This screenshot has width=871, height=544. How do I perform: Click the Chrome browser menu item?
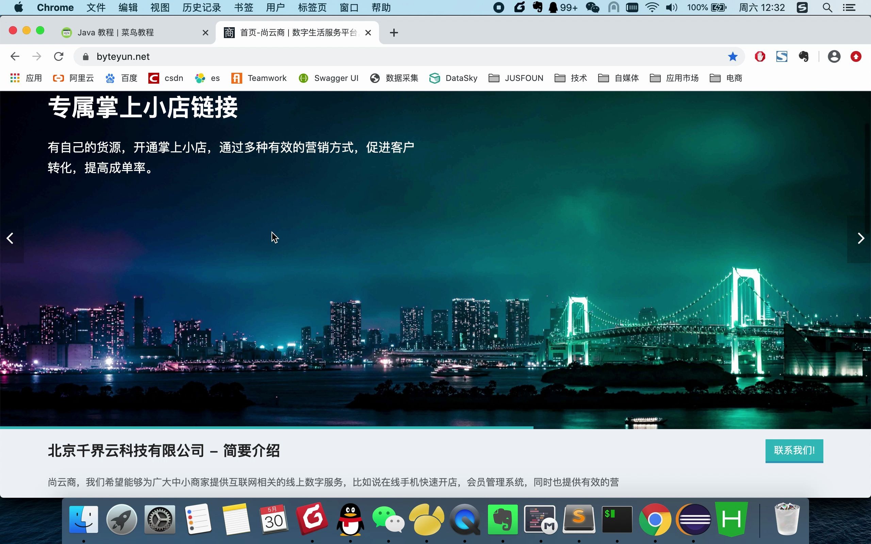[56, 7]
